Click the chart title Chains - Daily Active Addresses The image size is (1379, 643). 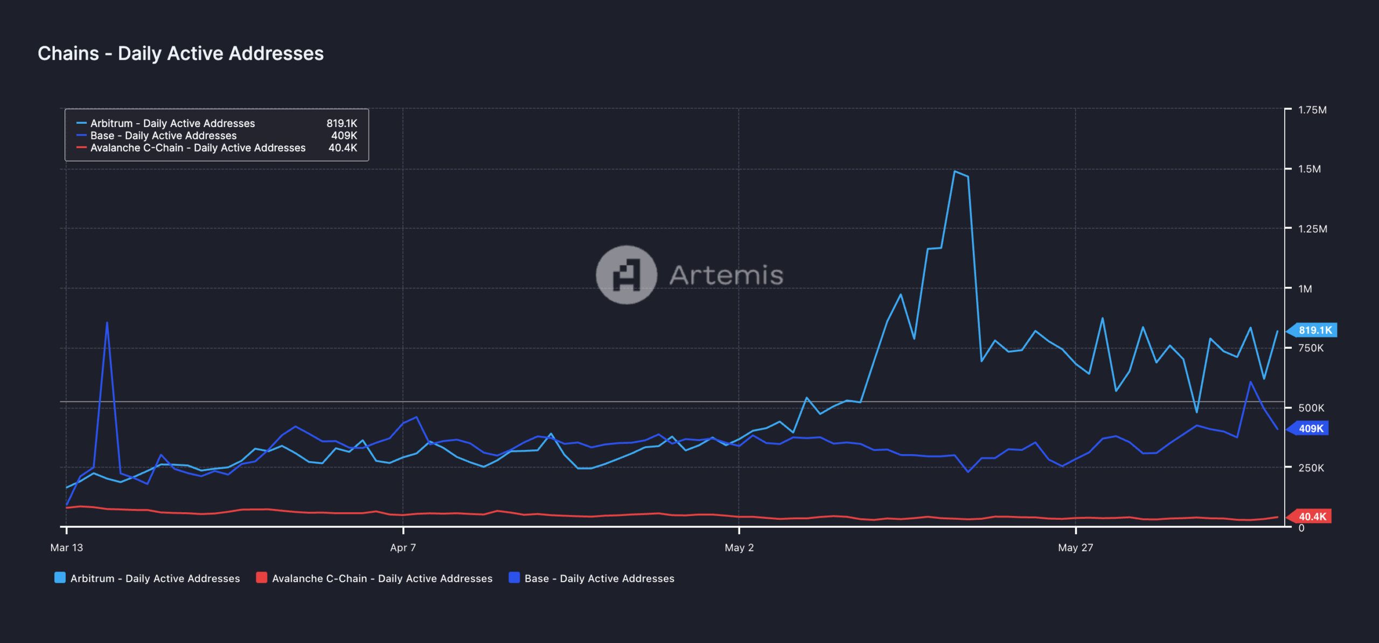click(180, 53)
